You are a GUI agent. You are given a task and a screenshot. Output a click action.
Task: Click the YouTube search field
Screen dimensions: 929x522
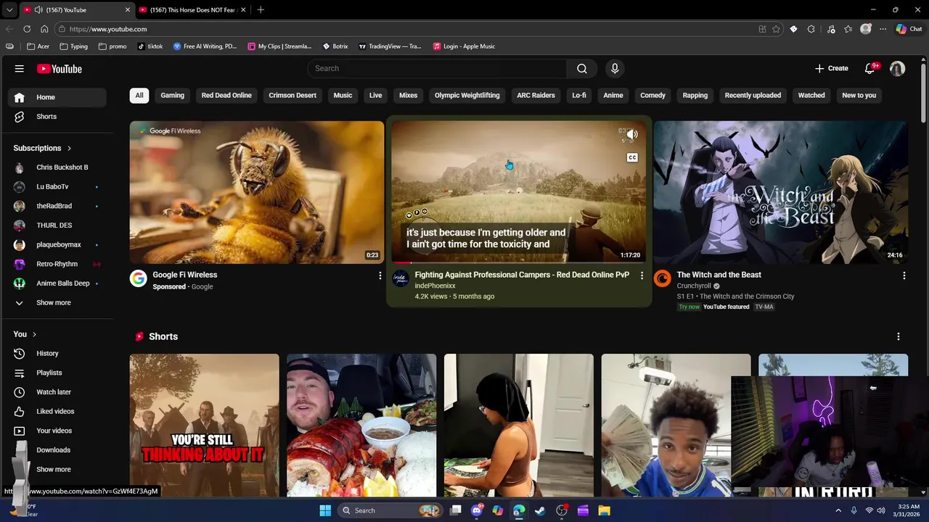pyautogui.click(x=438, y=68)
